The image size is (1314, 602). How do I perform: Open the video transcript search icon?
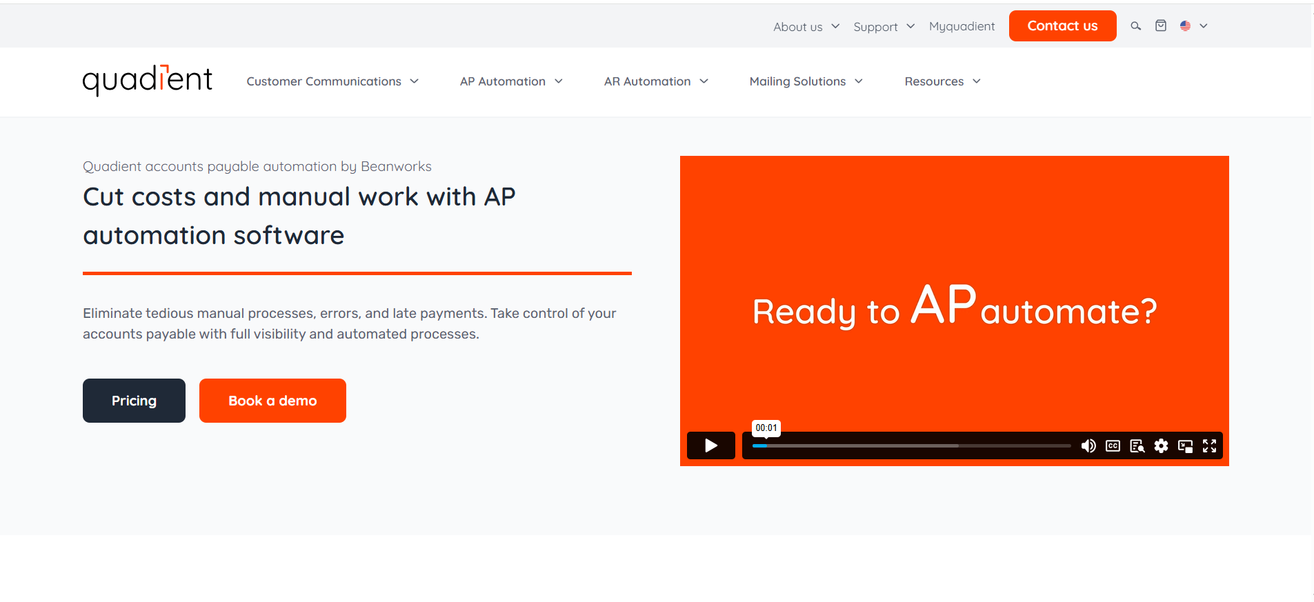(x=1137, y=446)
